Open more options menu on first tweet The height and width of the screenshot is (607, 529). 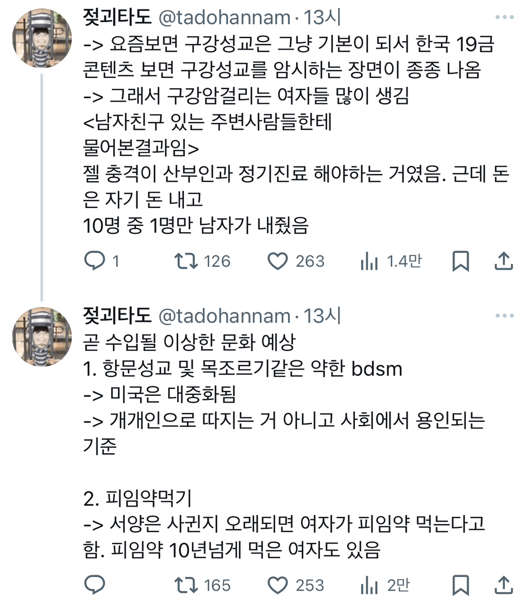pyautogui.click(x=505, y=18)
